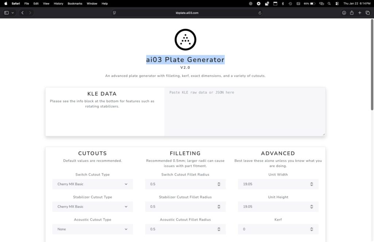Click the ai03 circular logo
Viewport: 374px width, 242px height.
click(x=185, y=39)
